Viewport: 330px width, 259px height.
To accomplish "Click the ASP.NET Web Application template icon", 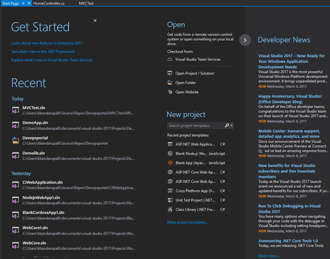I will (170, 144).
